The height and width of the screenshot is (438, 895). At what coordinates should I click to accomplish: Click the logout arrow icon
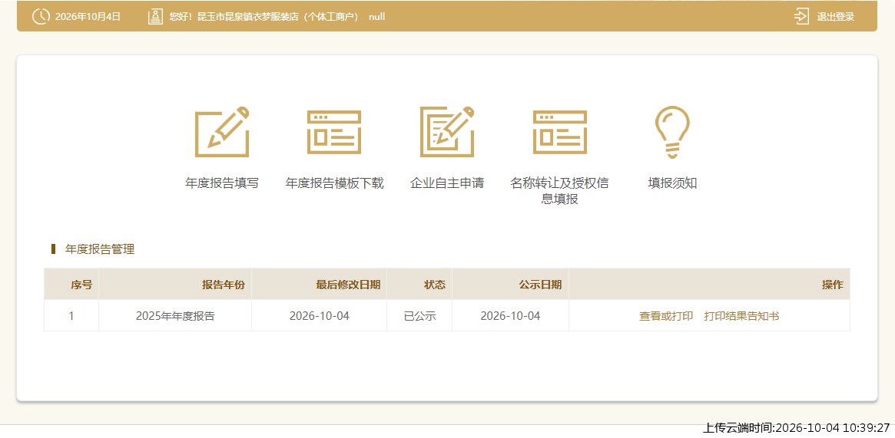[801, 17]
